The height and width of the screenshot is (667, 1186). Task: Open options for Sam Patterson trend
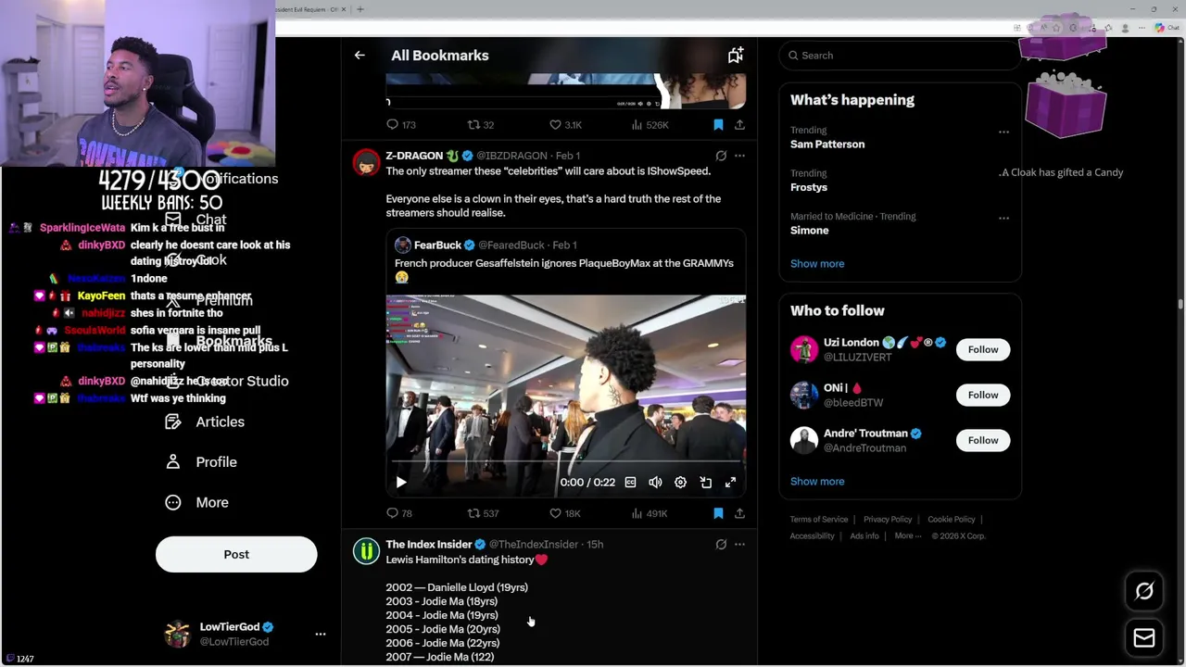pos(1003,132)
